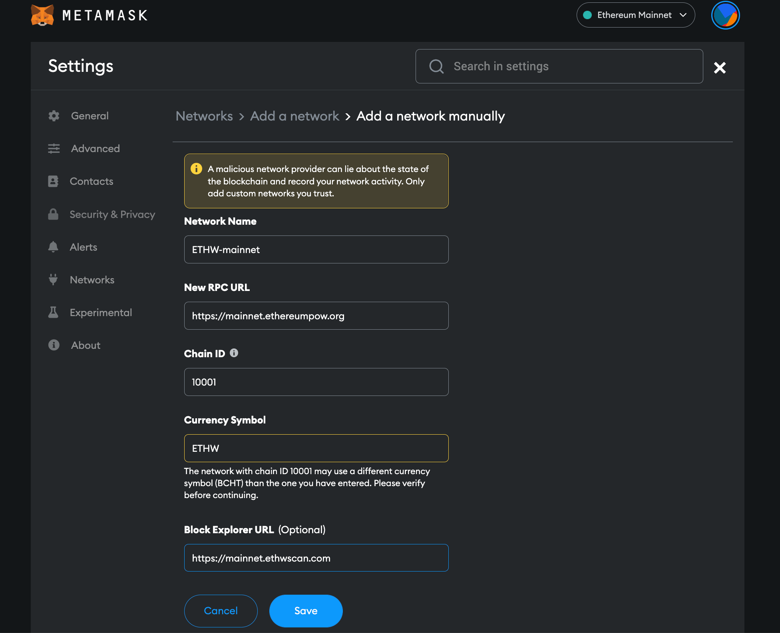This screenshot has height=633, width=780.
Task: Open the Advanced settings tab
Action: [x=95, y=148]
